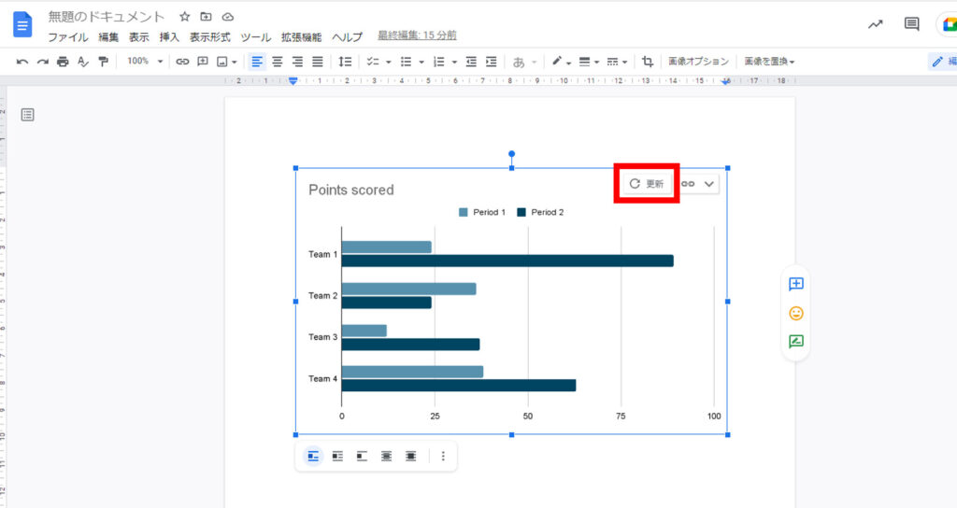957x508 pixels.
Task: Open the border dash dropdown
Action: [617, 62]
